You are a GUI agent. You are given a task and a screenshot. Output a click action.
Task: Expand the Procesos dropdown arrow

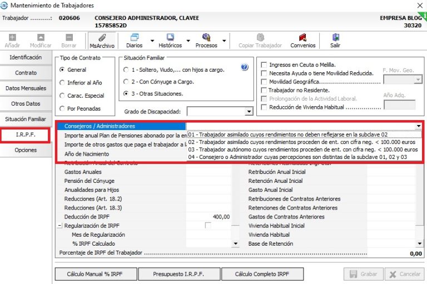point(224,41)
